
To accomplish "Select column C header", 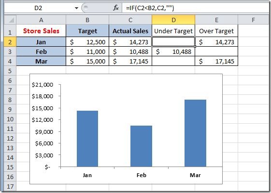I will (130, 20).
